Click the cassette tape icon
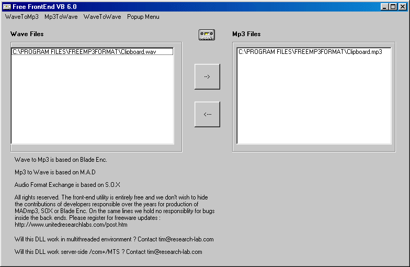The width and height of the screenshot is (410, 267). (x=207, y=35)
